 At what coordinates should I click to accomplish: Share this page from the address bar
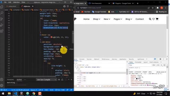tap(149, 8)
